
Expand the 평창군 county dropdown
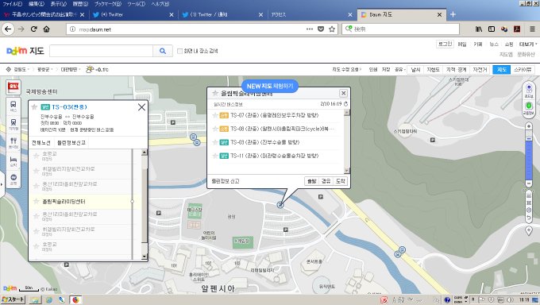[x=44, y=70]
